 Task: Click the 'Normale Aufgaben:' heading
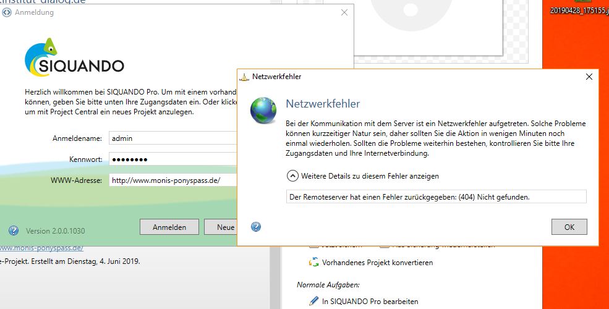pos(328,284)
